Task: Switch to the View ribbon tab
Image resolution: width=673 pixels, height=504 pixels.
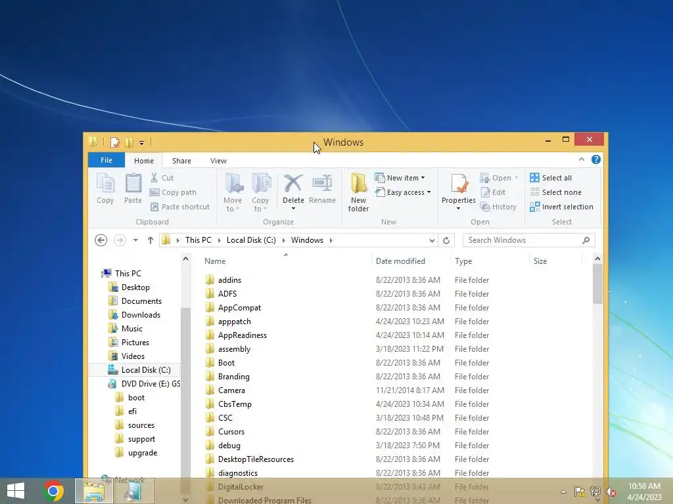Action: click(x=218, y=161)
